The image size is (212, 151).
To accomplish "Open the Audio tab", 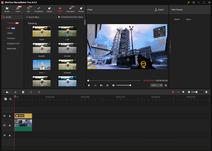I will pyautogui.click(x=17, y=10).
